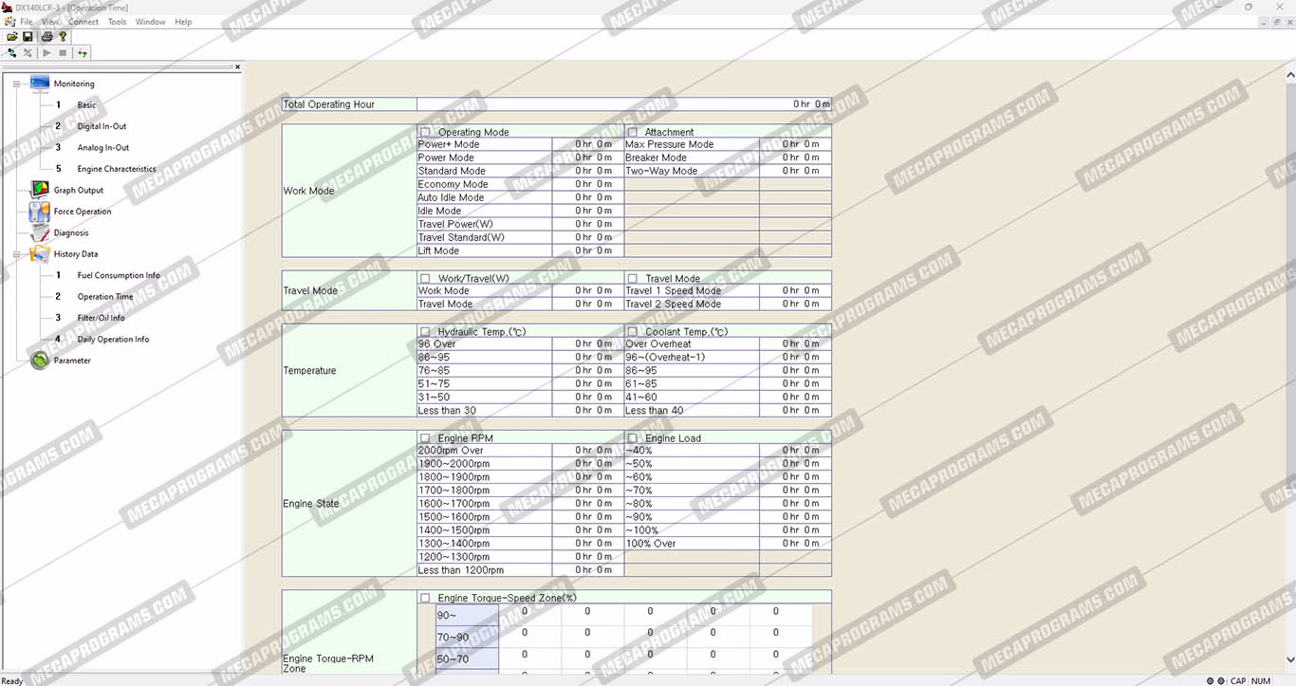
Task: Click the Diagnosis icon in the tree
Action: click(x=40, y=232)
